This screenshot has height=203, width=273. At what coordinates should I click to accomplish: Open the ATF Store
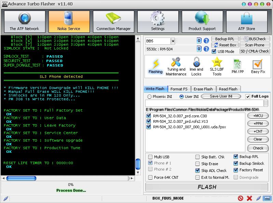point(247,21)
